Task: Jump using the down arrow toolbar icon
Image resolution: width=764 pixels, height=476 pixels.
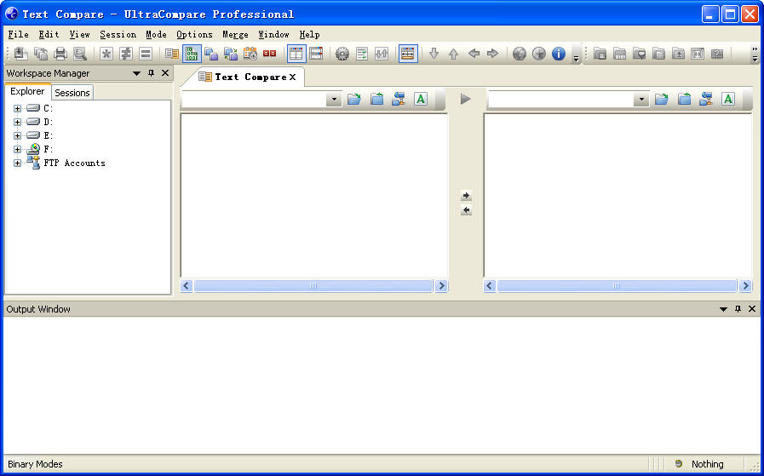Action: pos(434,54)
